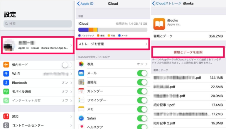Select the 22.5MB pdf file row
The width and height of the screenshot is (226, 129).
(x=188, y=87)
